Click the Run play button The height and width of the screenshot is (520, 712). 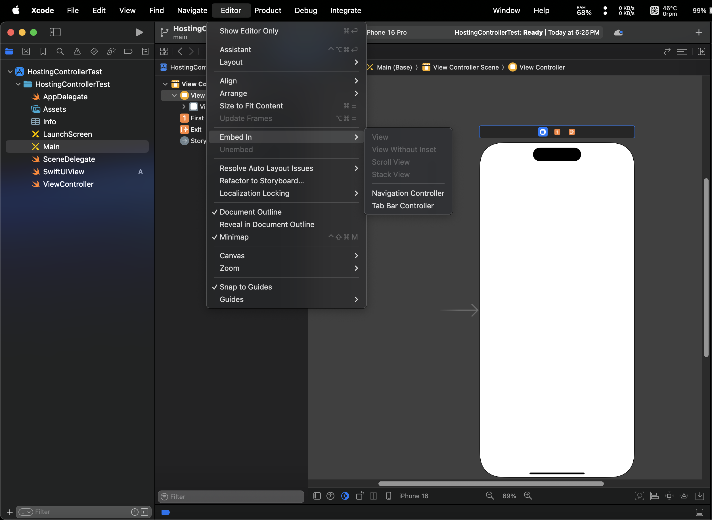coord(139,32)
